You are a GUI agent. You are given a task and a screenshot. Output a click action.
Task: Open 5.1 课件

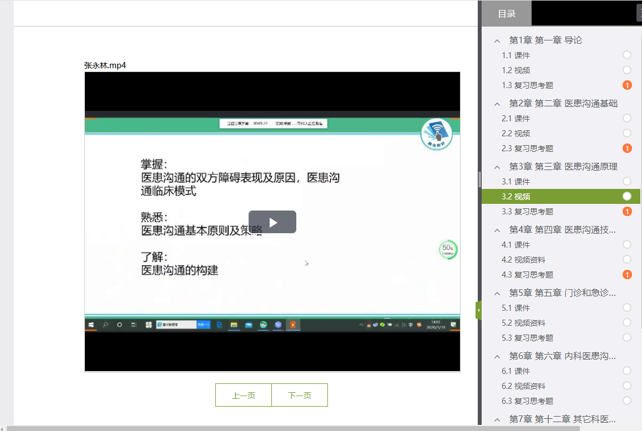[515, 308]
